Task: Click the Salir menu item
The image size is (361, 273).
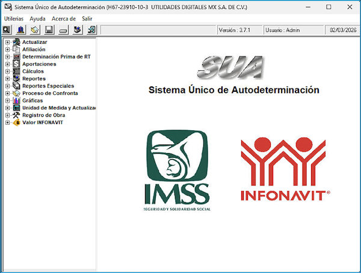Action: (x=87, y=19)
